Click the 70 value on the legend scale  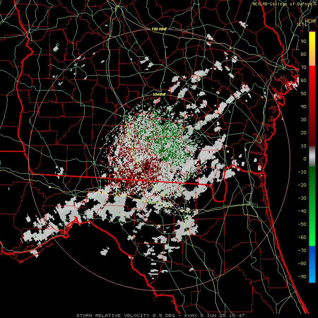point(304,67)
